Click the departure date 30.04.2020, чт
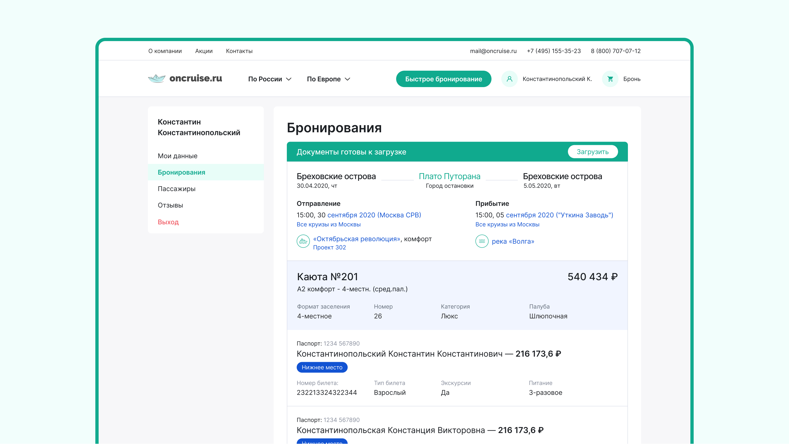The width and height of the screenshot is (789, 444). (317, 186)
